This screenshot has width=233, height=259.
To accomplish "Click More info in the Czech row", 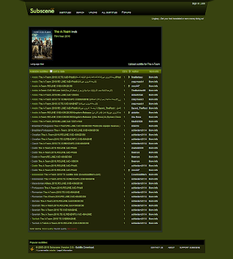I will click(153, 144).
